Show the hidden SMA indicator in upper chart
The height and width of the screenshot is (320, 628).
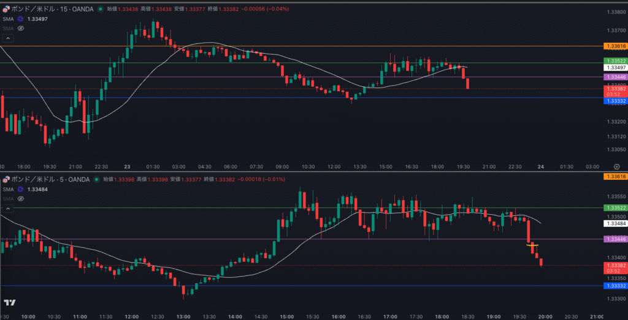[x=20, y=28]
